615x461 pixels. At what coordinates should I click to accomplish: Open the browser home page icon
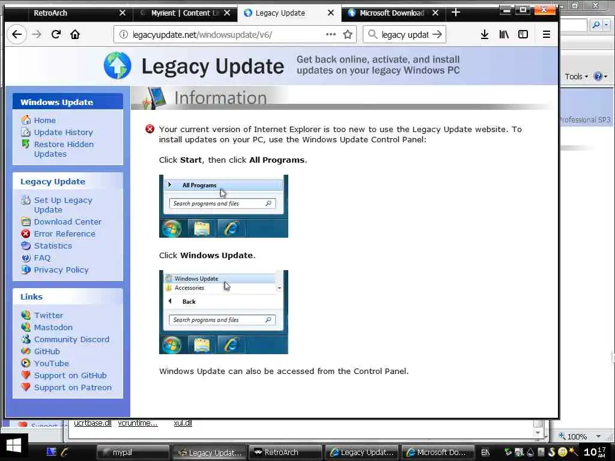pos(75,34)
